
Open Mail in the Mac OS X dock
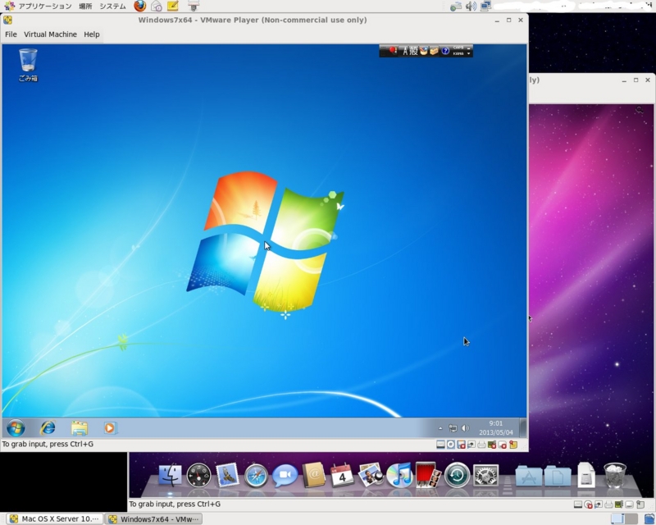(x=227, y=476)
